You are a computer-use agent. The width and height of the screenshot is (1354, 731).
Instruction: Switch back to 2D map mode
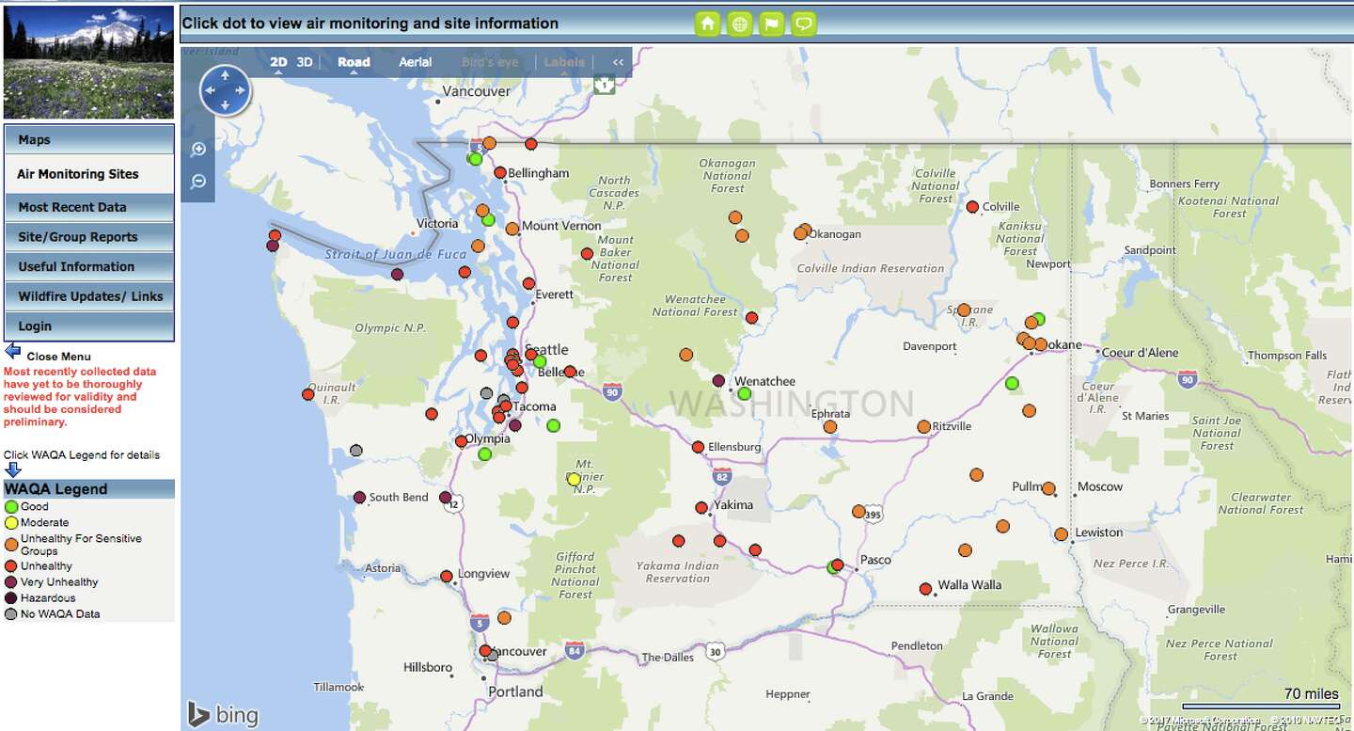277,62
